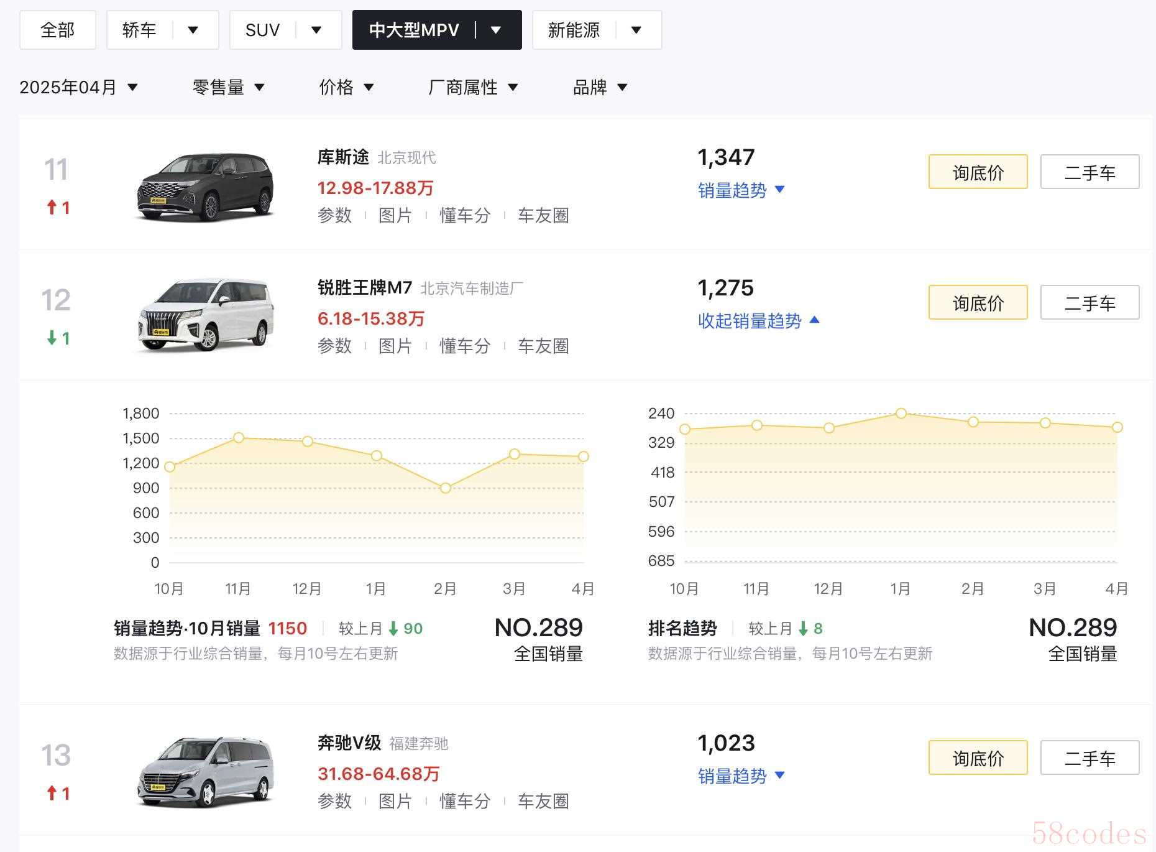The image size is (1156, 852).
Task: Select the 4月 point on ranking chart
Action: (1117, 427)
